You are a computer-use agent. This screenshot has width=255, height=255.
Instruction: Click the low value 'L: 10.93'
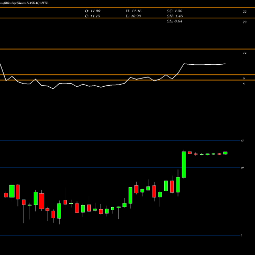(x=133, y=16)
